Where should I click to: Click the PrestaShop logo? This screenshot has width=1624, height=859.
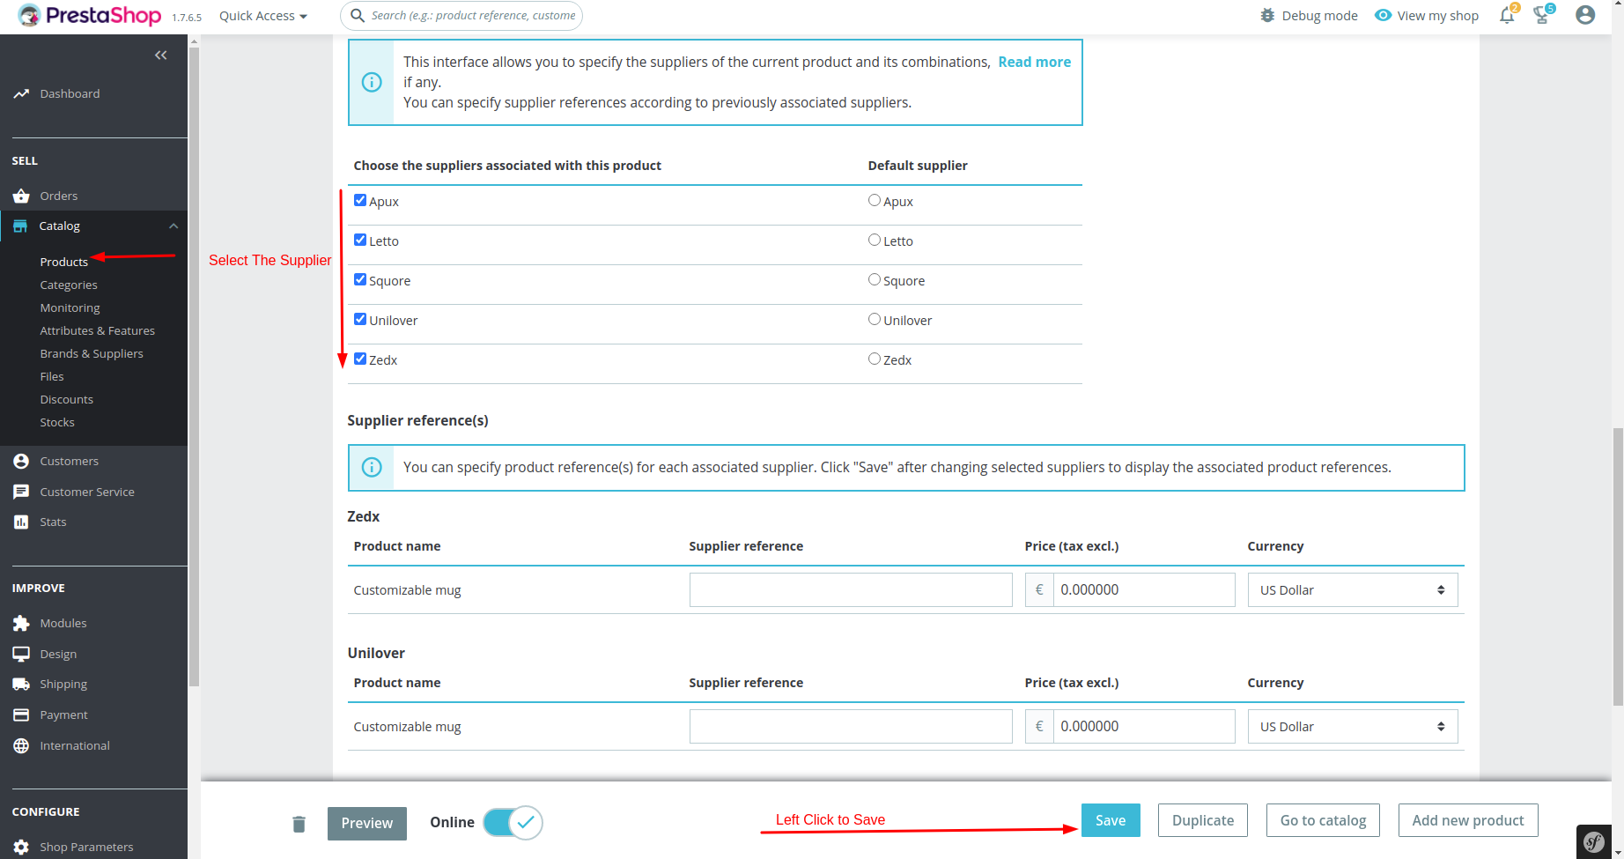click(89, 16)
